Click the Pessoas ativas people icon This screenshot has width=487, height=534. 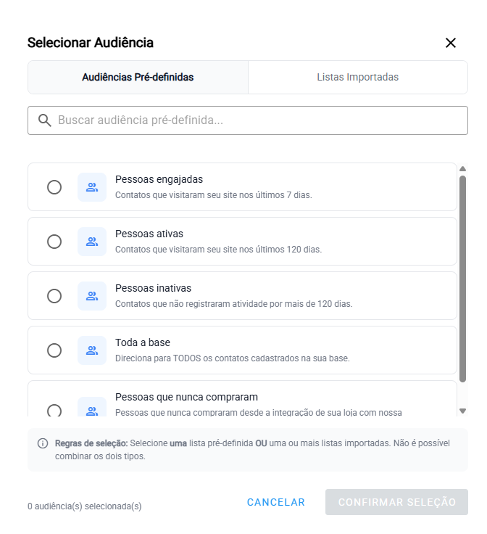92,242
